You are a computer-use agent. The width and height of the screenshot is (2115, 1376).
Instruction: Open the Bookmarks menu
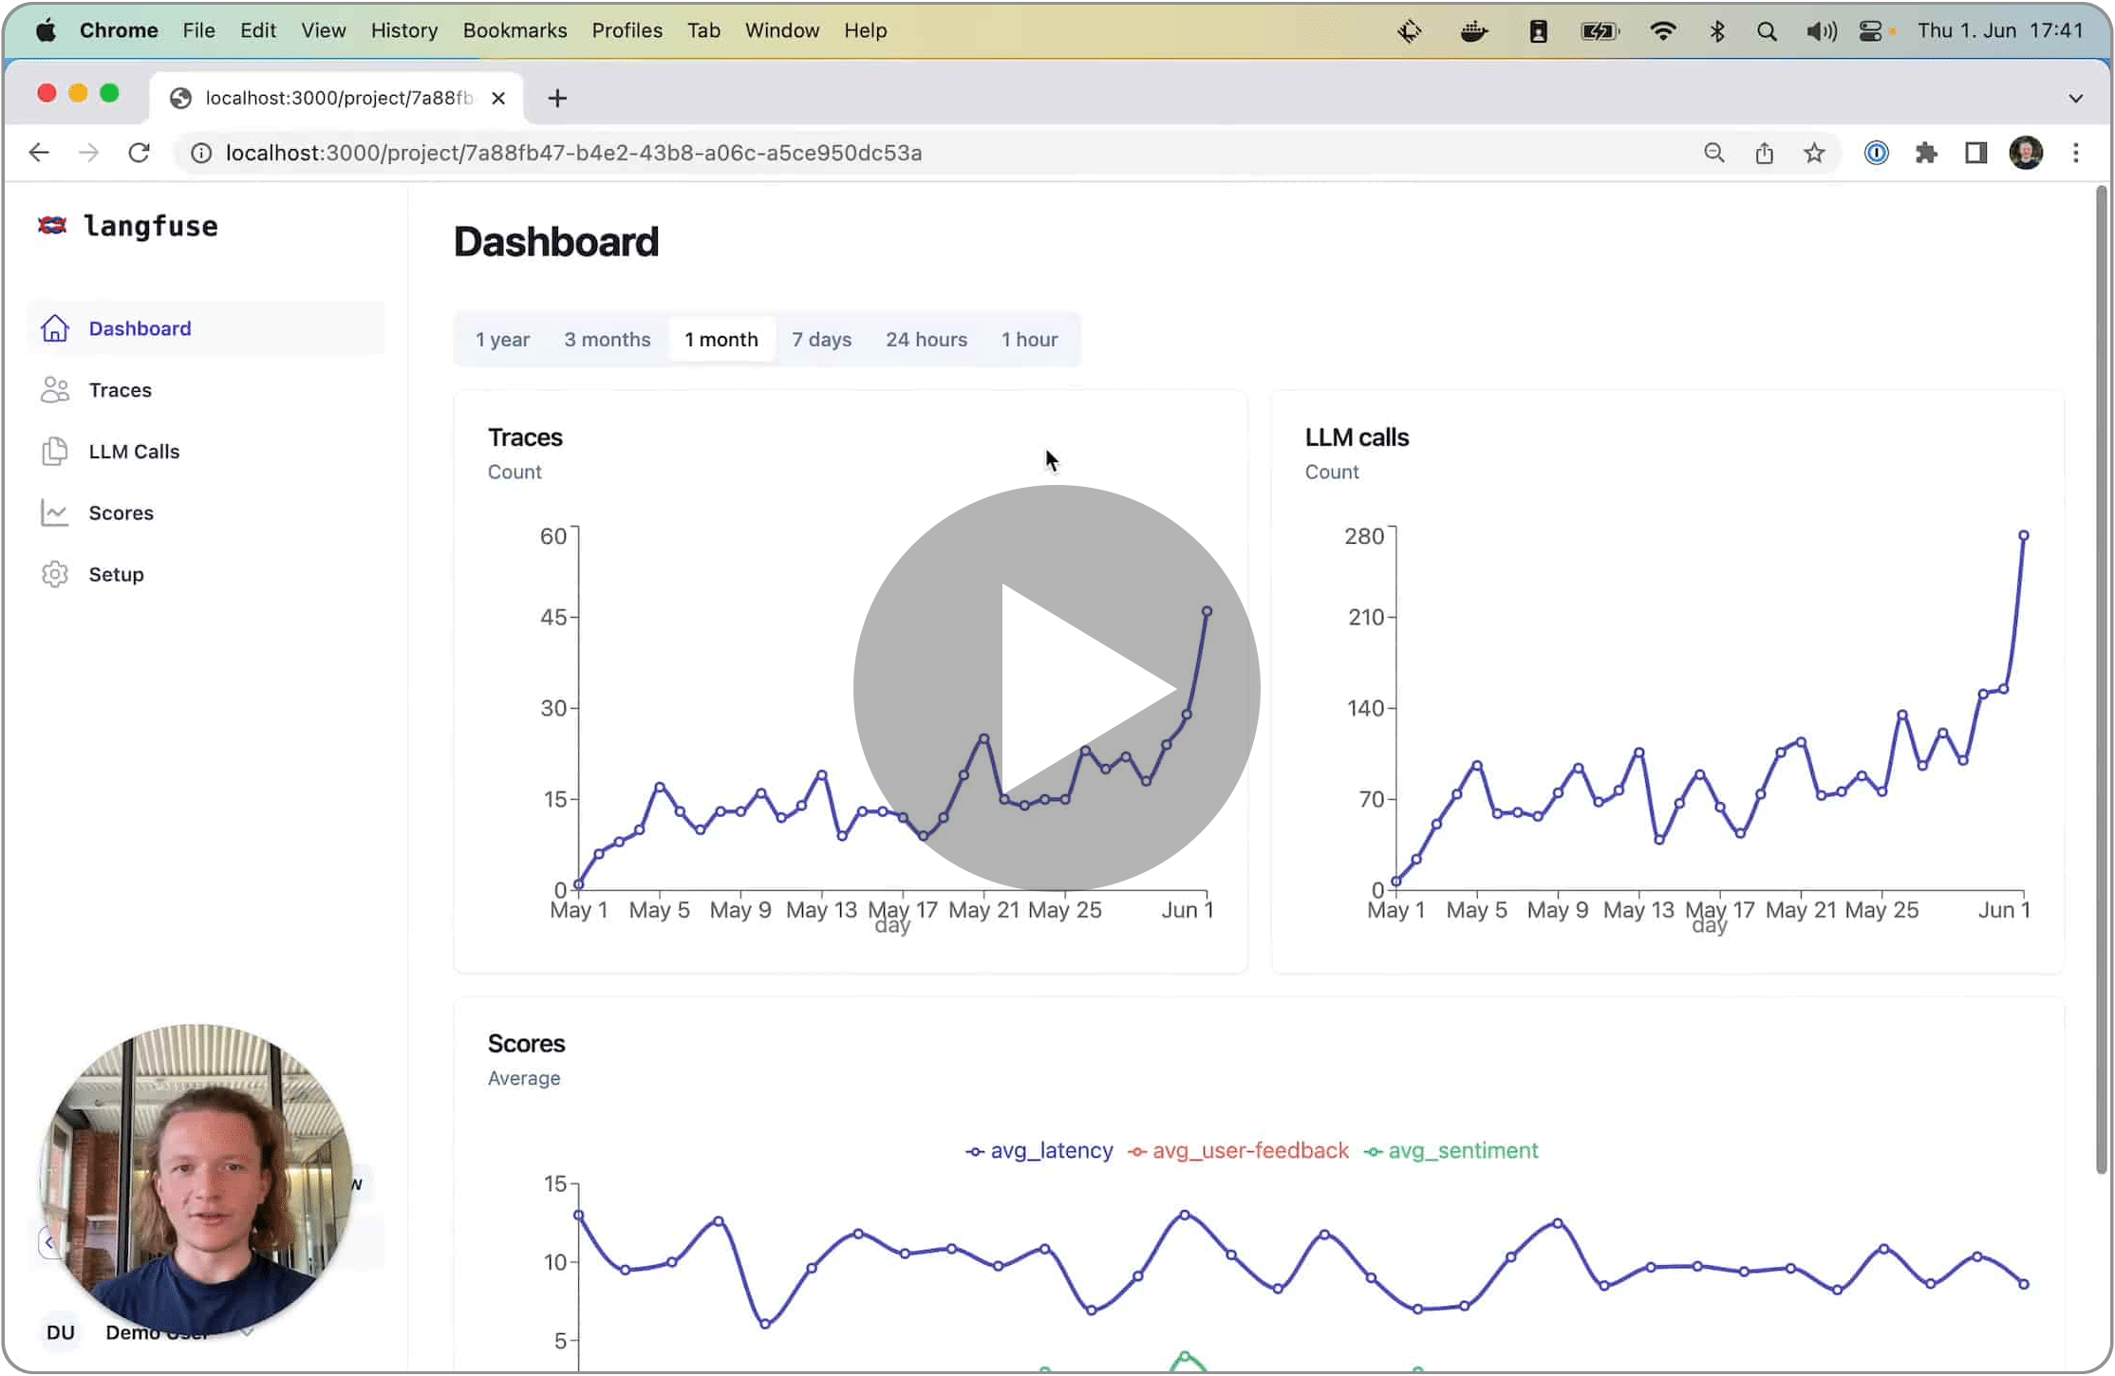[x=515, y=30]
